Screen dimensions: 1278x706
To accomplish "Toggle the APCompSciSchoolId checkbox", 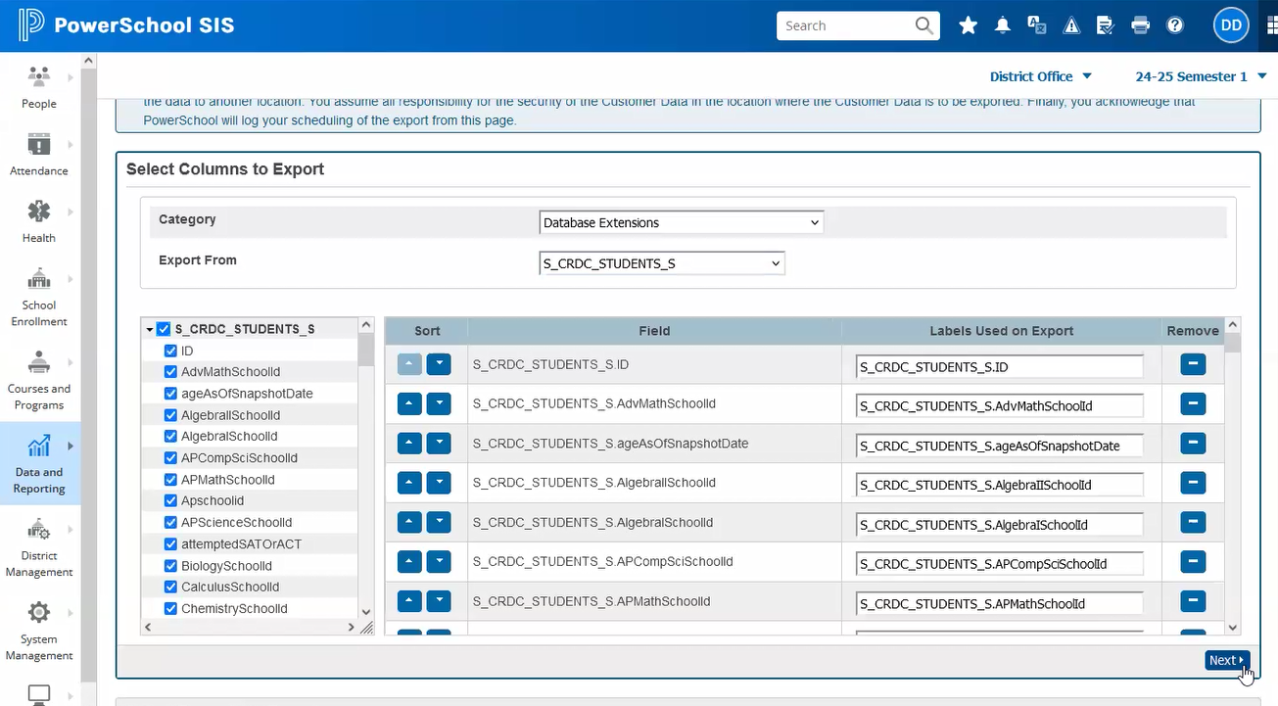I will click(x=171, y=458).
